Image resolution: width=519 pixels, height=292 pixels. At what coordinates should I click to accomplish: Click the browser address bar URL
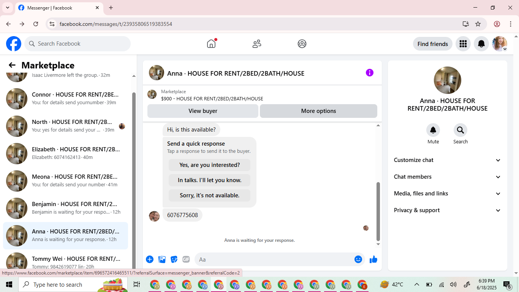(116, 24)
